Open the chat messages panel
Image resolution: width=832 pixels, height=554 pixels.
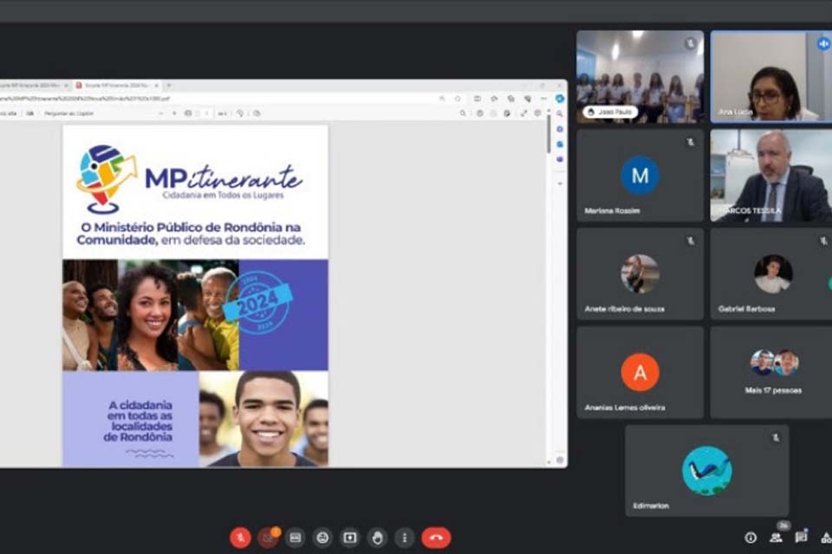click(x=802, y=538)
